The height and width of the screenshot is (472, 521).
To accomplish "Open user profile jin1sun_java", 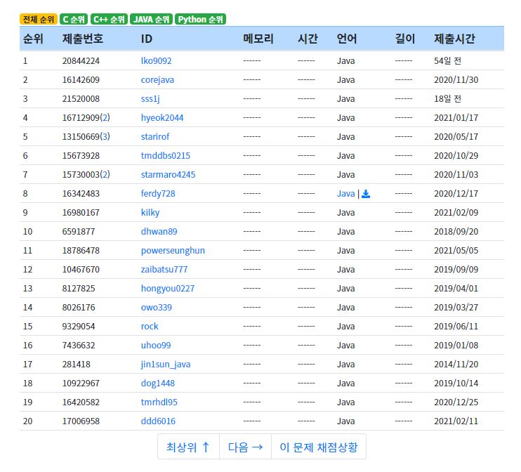I will 166,365.
